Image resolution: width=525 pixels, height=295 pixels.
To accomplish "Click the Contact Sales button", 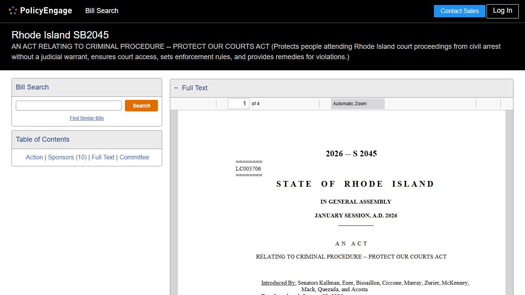I will tap(459, 11).
